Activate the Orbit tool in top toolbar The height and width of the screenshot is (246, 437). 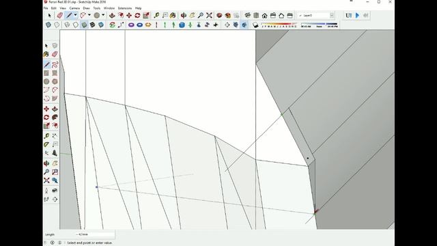pos(184,15)
